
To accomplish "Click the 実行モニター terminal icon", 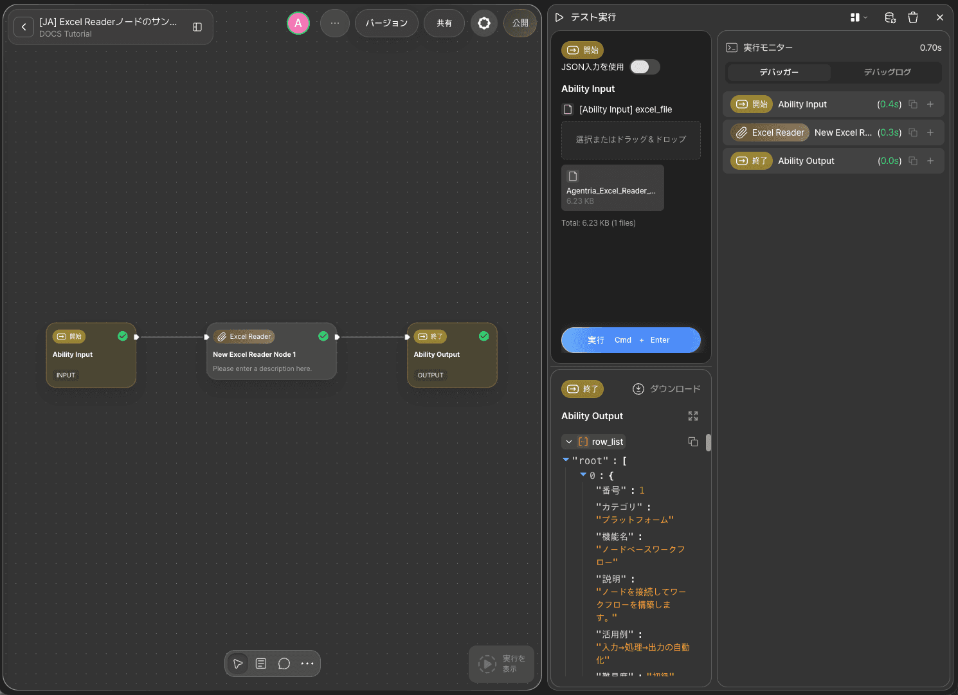I will pos(732,48).
